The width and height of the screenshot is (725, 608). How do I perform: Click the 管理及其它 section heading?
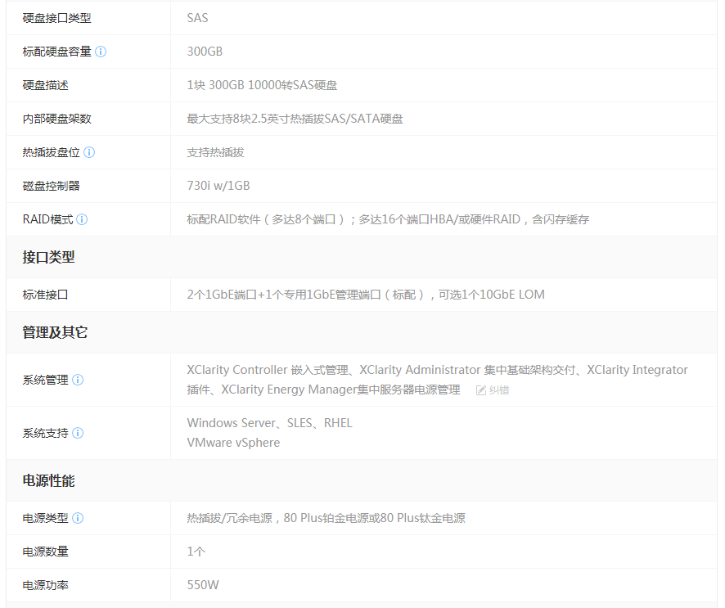click(x=55, y=332)
